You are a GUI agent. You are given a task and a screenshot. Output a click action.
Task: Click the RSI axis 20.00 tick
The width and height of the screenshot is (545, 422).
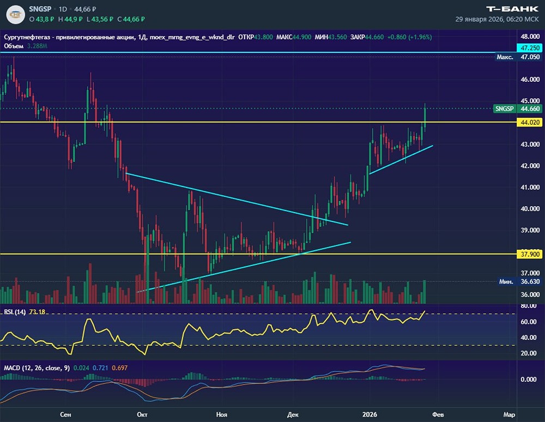(x=528, y=353)
